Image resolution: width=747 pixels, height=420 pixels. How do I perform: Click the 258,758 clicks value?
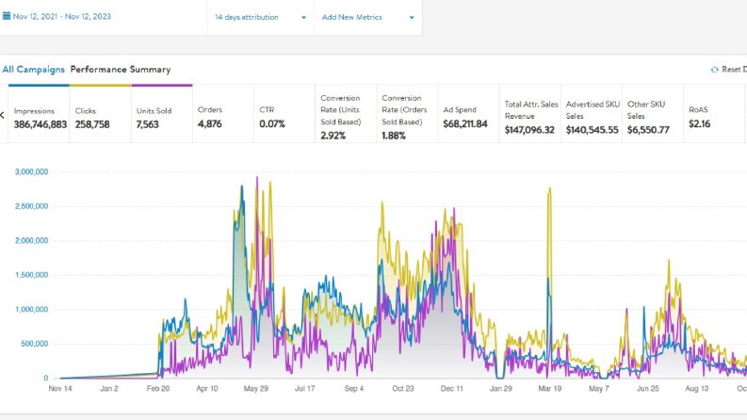pos(92,124)
